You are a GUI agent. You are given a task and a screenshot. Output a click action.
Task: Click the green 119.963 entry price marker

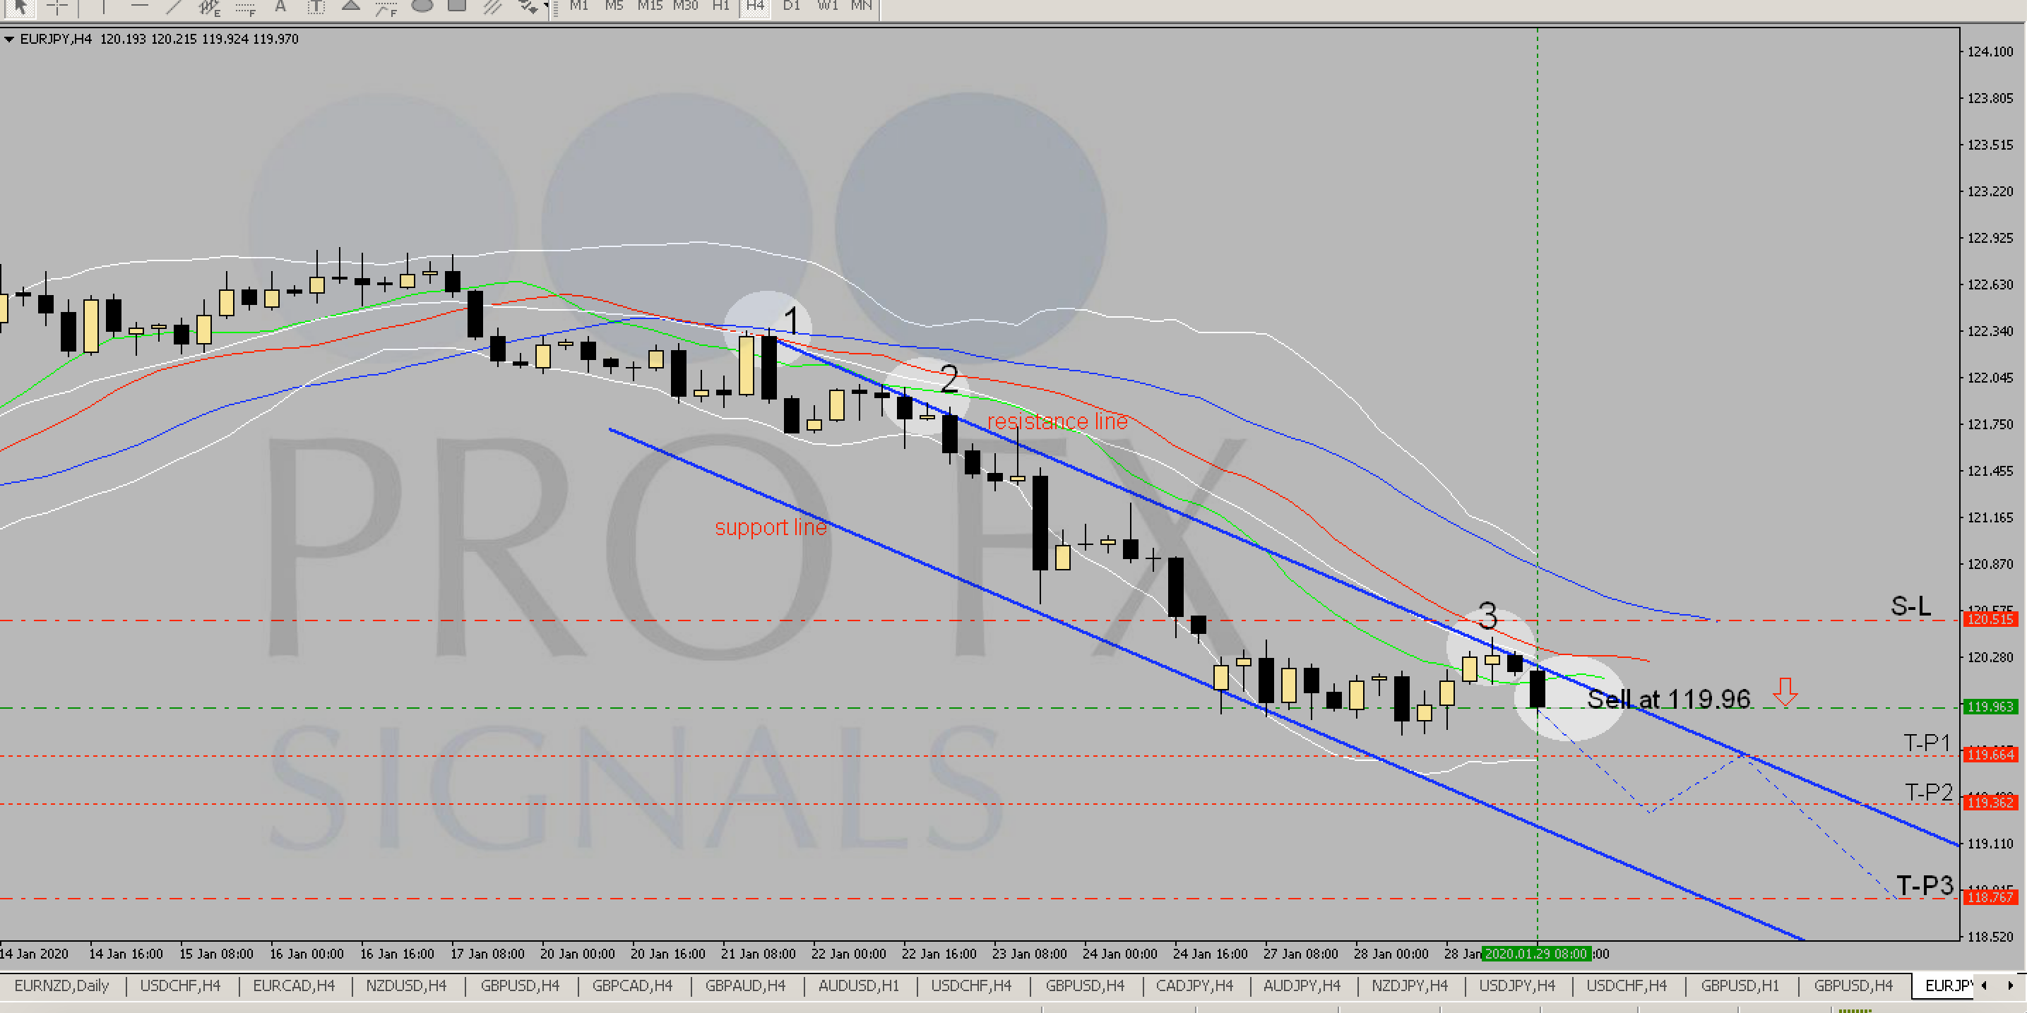pos(1990,707)
